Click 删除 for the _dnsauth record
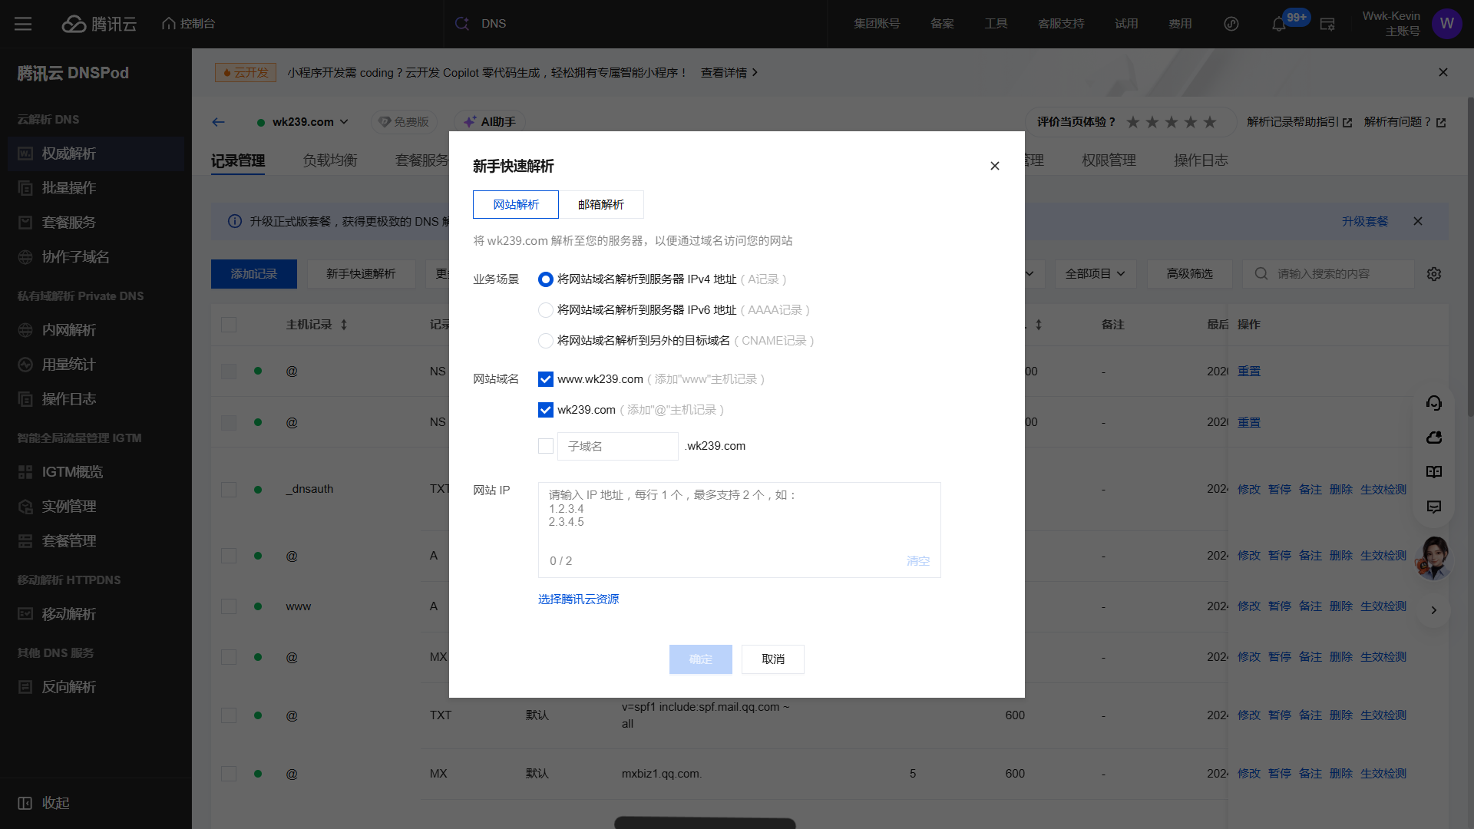 [1341, 490]
